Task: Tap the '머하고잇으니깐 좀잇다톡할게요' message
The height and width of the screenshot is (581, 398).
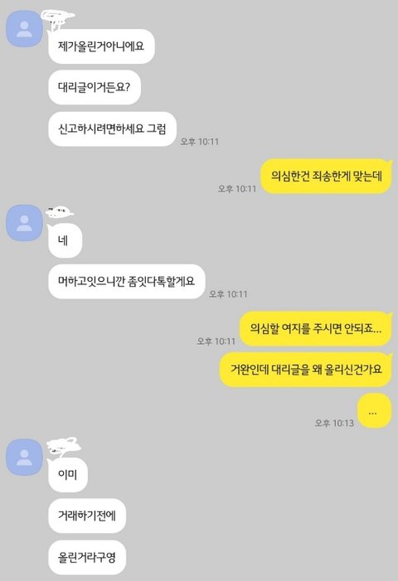Action: click(126, 282)
